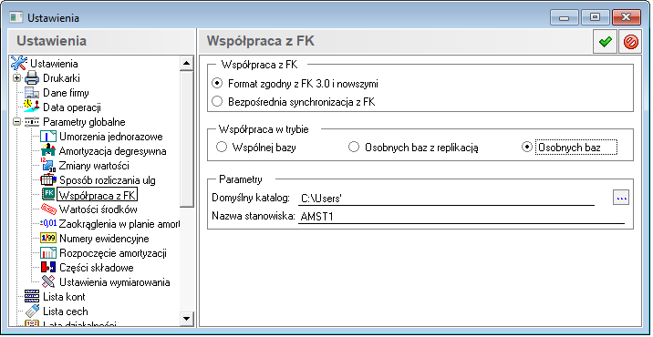Image resolution: width=653 pixels, height=337 pixels.
Task: Maximize the Ustawienia window
Action: (x=596, y=17)
